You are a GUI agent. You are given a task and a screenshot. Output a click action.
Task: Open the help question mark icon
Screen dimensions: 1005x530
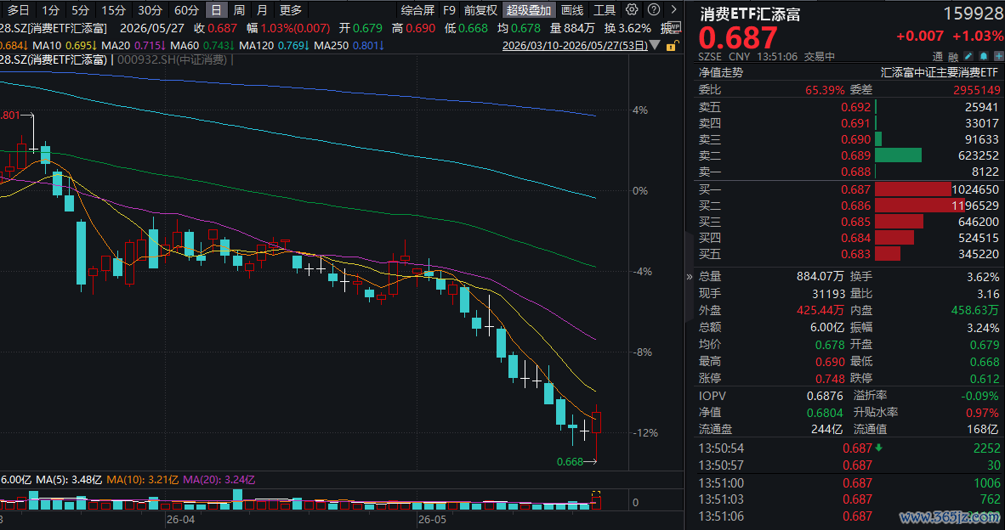point(653,9)
